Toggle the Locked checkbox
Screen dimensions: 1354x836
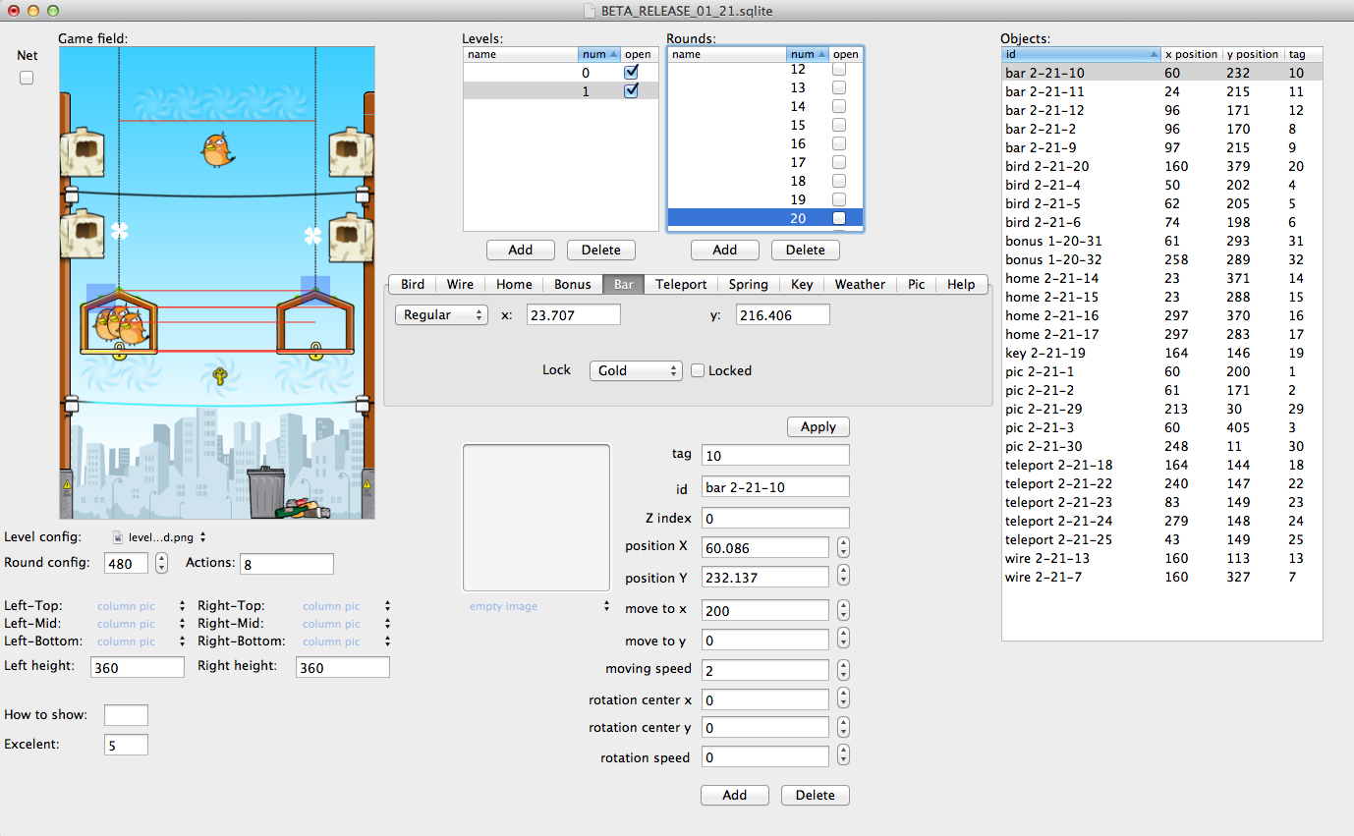tap(698, 370)
